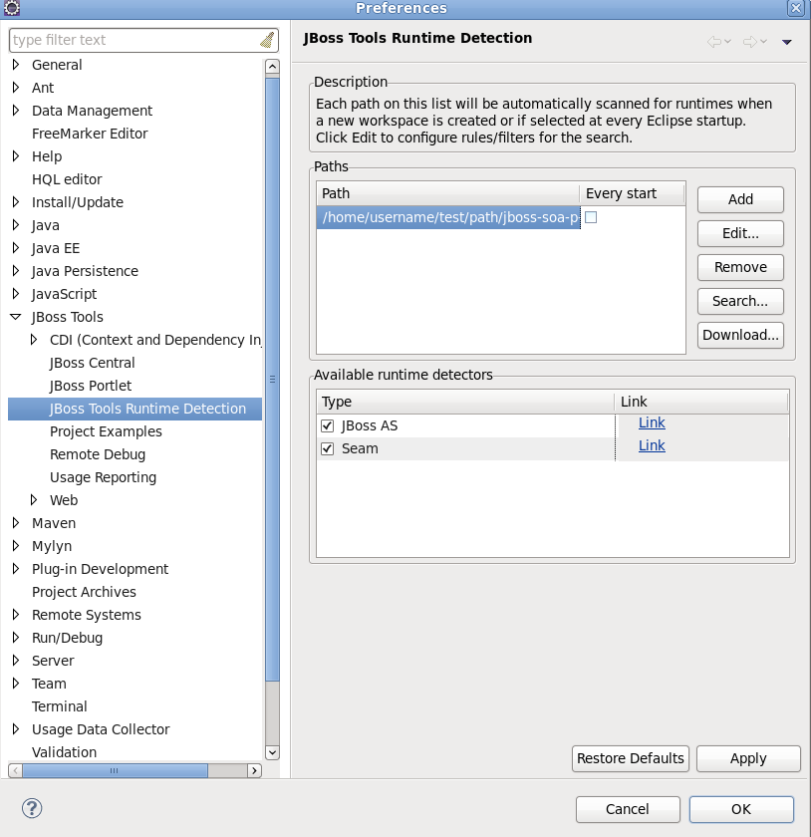The width and height of the screenshot is (811, 837).
Task: Select the /home/username/test/path row
Action: [x=448, y=218]
